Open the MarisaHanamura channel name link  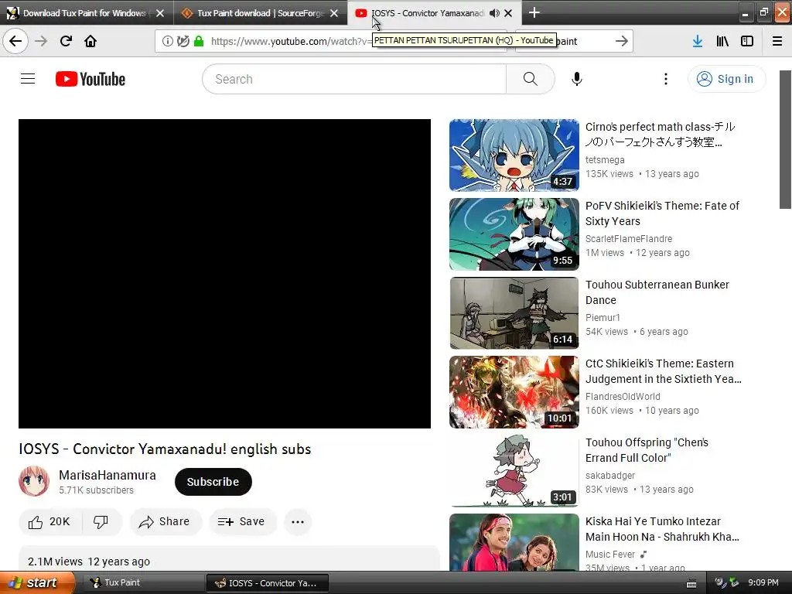(108, 476)
